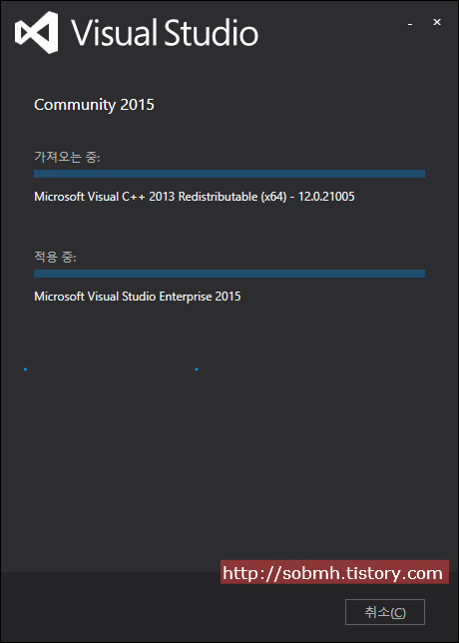Click the large Visual Studio title text

coord(166,32)
